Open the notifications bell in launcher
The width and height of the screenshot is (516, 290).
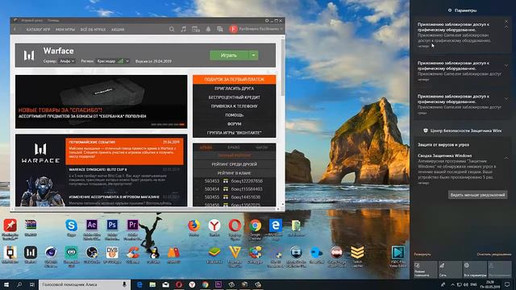208,29
